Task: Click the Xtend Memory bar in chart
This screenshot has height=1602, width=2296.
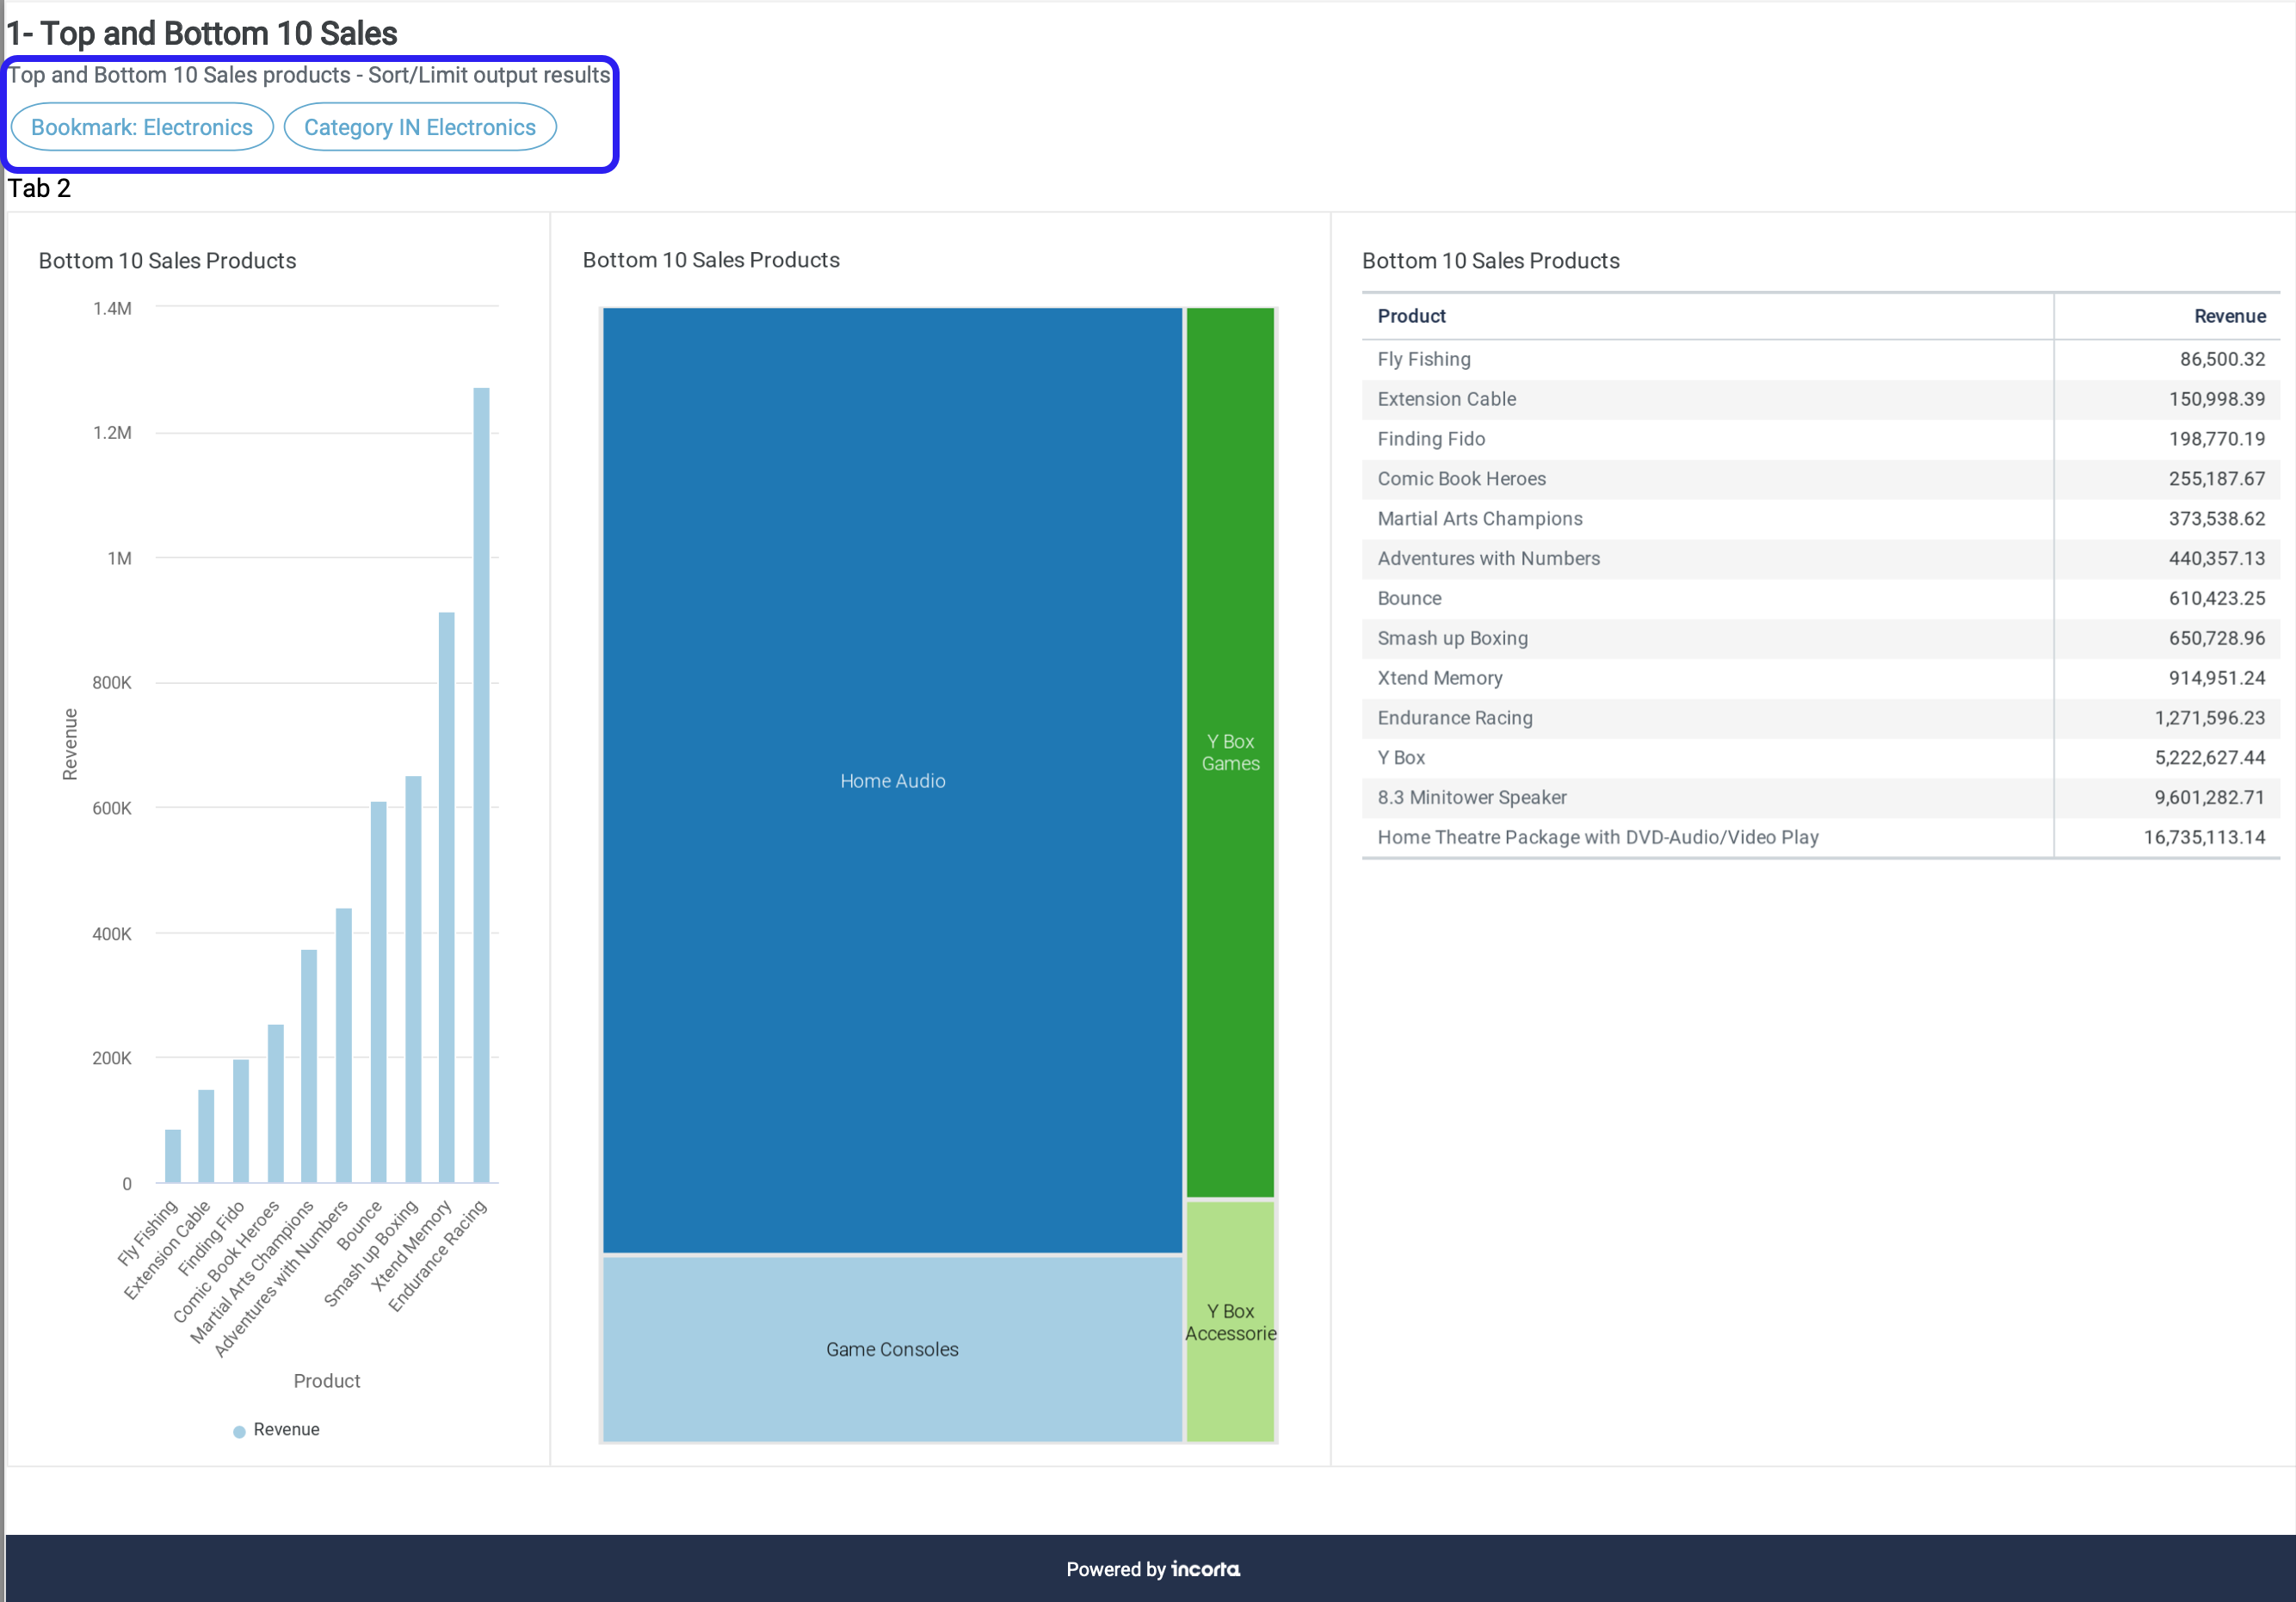Action: coord(447,897)
